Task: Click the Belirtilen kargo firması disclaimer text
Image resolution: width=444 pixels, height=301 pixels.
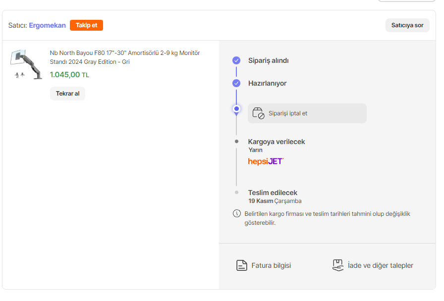Action: [328, 218]
